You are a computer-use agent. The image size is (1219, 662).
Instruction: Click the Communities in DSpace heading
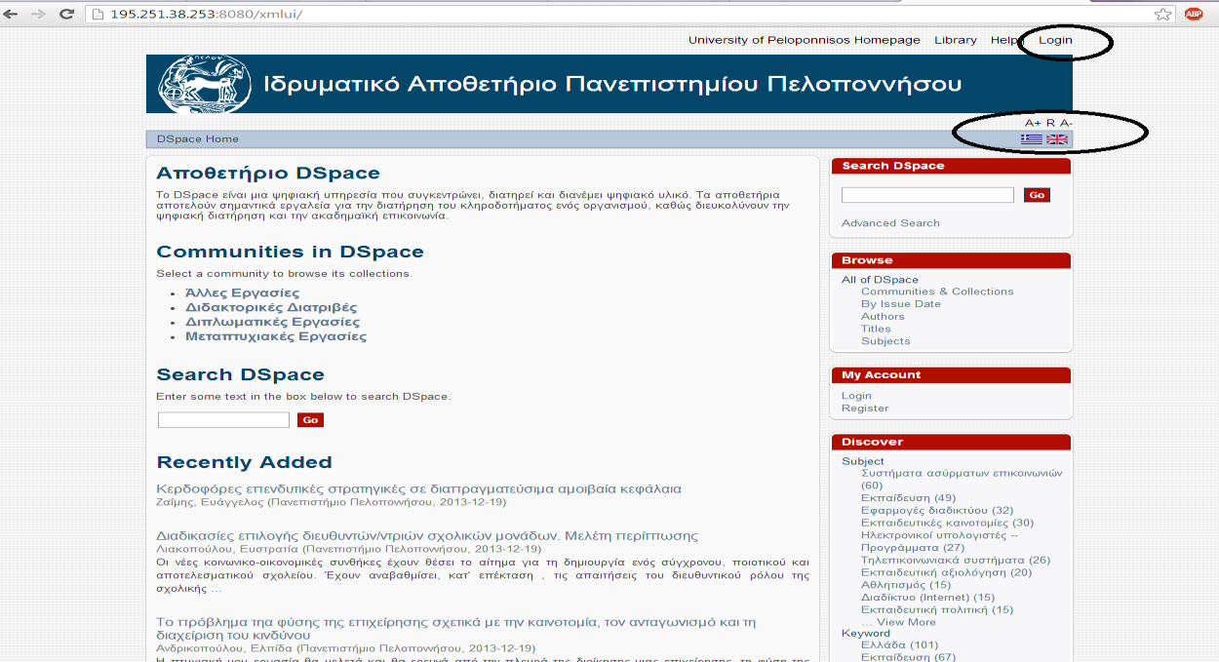[291, 252]
